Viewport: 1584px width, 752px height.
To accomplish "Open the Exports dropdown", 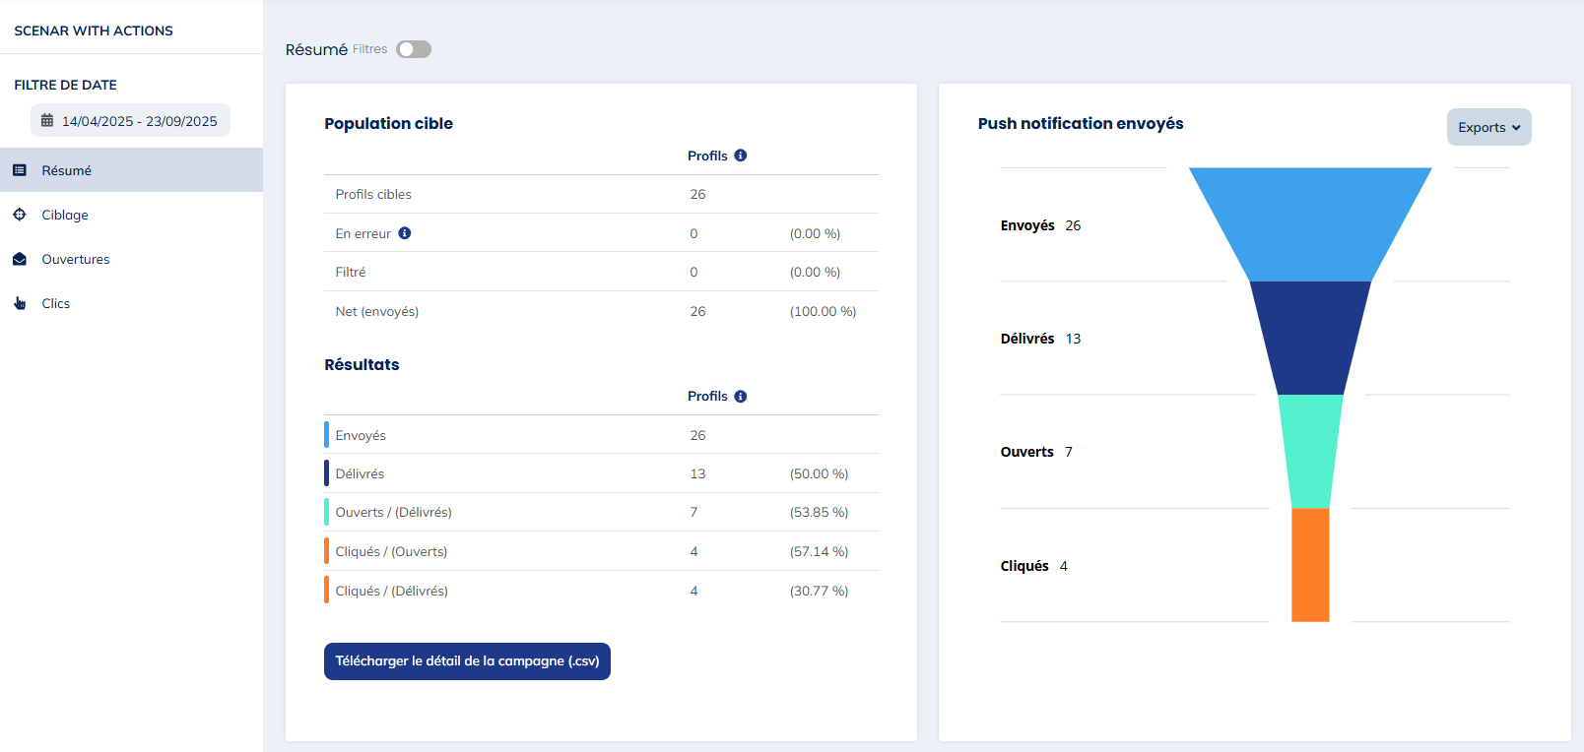I will tap(1488, 127).
